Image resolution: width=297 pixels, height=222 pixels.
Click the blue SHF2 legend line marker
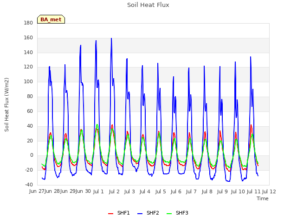tap(140, 214)
